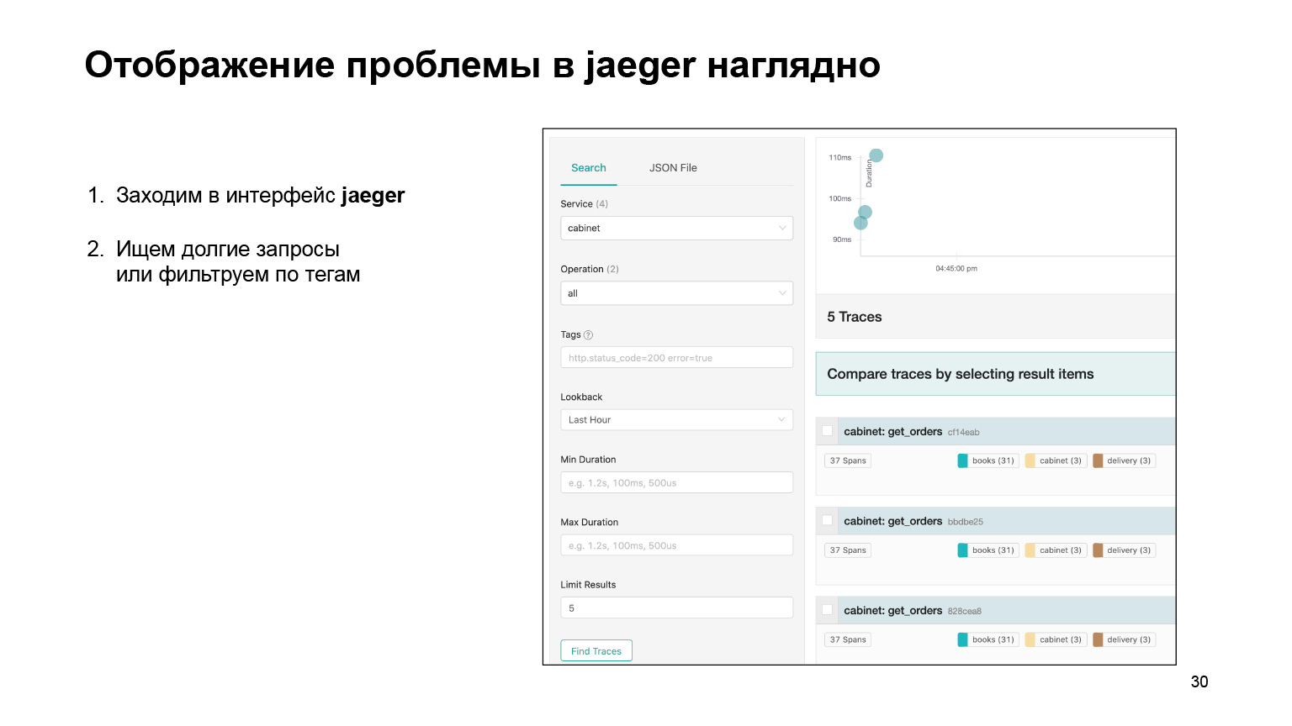The width and height of the screenshot is (1292, 726).
Task: Click the 37 Spans badge on first trace
Action: coord(847,460)
